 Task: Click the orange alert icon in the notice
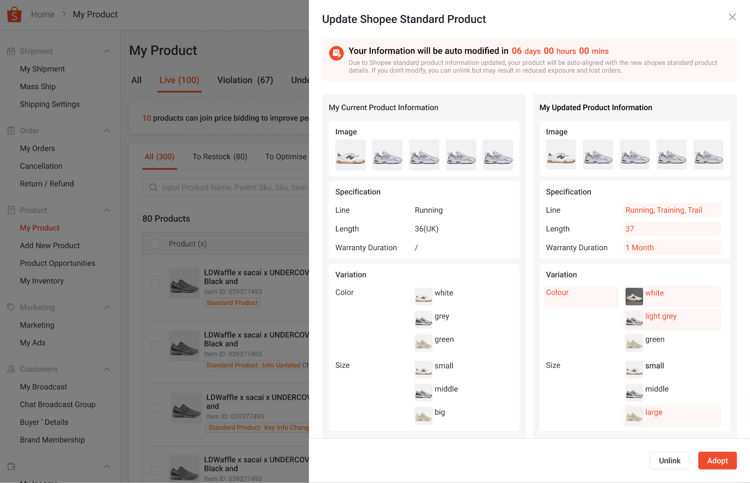pos(336,53)
